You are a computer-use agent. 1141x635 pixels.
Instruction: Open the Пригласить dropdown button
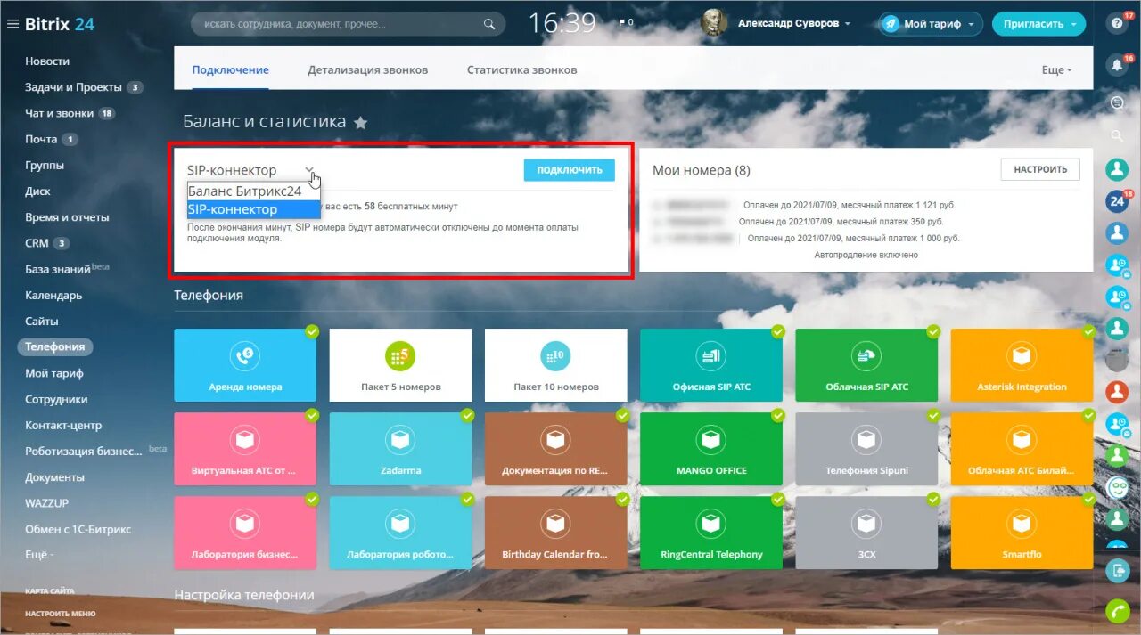(1038, 24)
